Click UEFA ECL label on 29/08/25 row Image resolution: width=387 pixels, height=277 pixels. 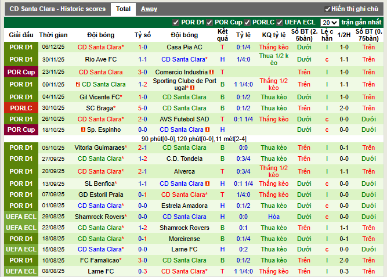(x=21, y=217)
